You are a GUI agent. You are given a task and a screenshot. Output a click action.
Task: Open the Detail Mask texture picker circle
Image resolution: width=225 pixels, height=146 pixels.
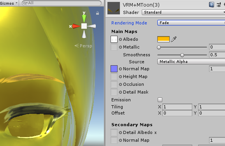121,92
